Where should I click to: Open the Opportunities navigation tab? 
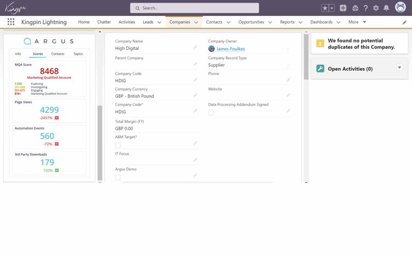tap(251, 22)
